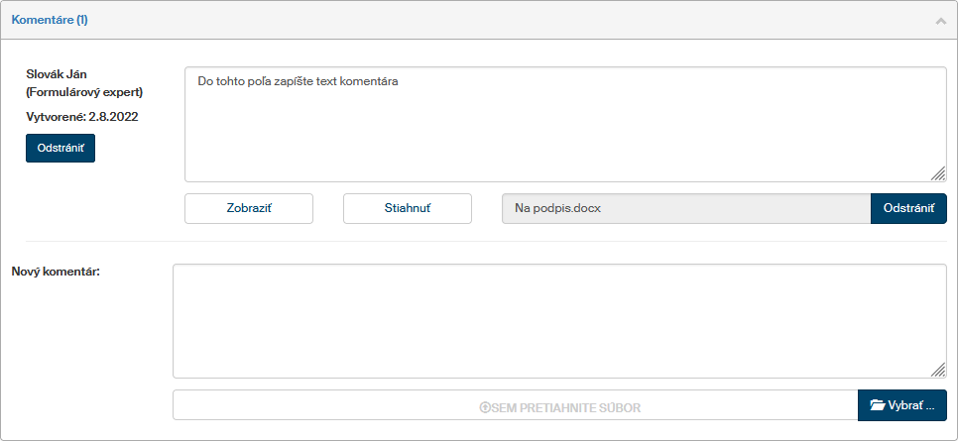Select the author name Slovák Ján
The height and width of the screenshot is (441, 958).
[58, 74]
